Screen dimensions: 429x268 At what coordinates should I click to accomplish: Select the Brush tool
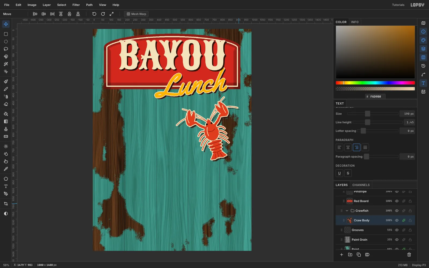click(6, 81)
